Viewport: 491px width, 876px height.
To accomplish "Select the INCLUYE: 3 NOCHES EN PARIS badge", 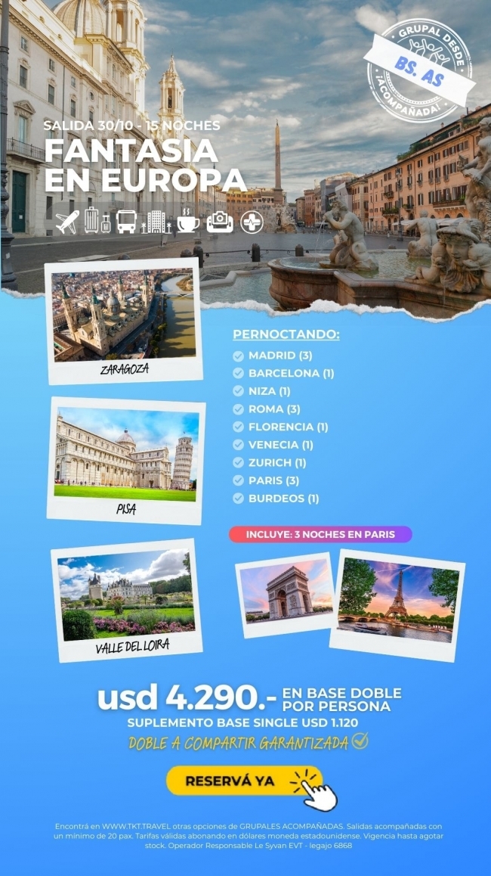I will (x=320, y=534).
